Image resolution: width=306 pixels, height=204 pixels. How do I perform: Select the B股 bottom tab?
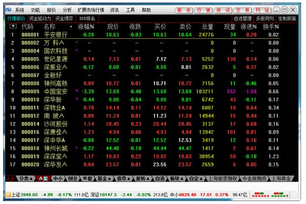click(x=87, y=179)
